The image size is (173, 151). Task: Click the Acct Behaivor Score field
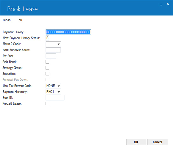click(53, 50)
